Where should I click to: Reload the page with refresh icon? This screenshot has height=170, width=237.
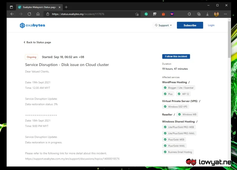click(x=29, y=14)
